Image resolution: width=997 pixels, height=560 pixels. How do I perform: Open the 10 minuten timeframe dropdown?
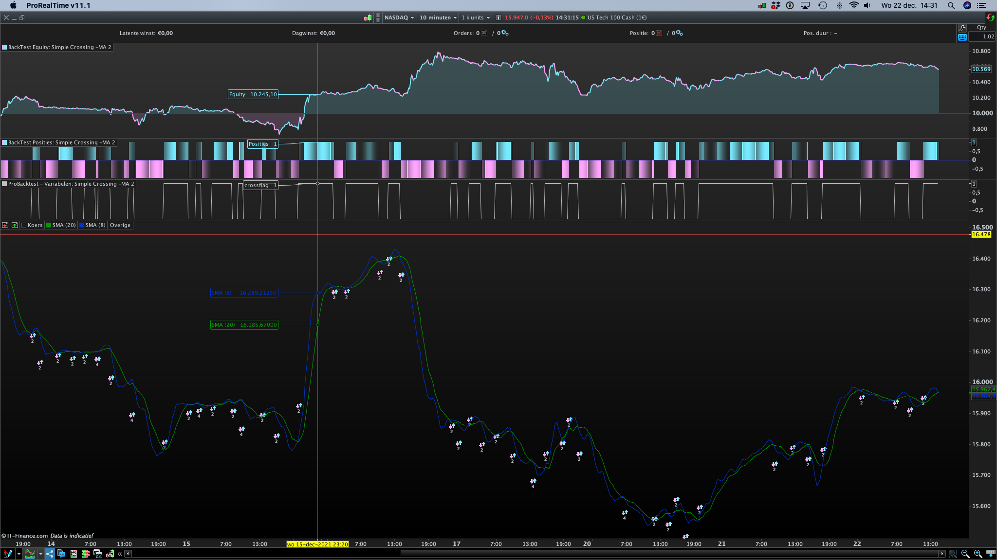(438, 17)
